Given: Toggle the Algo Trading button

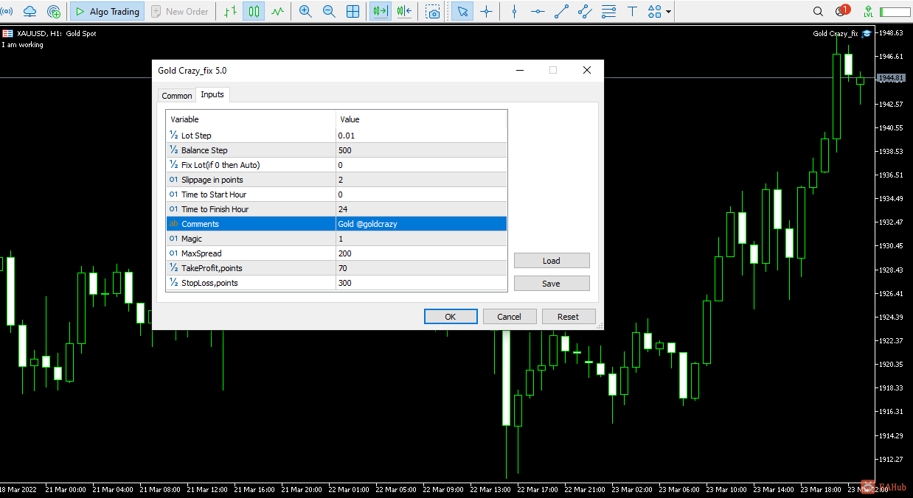Looking at the screenshot, I should (107, 12).
